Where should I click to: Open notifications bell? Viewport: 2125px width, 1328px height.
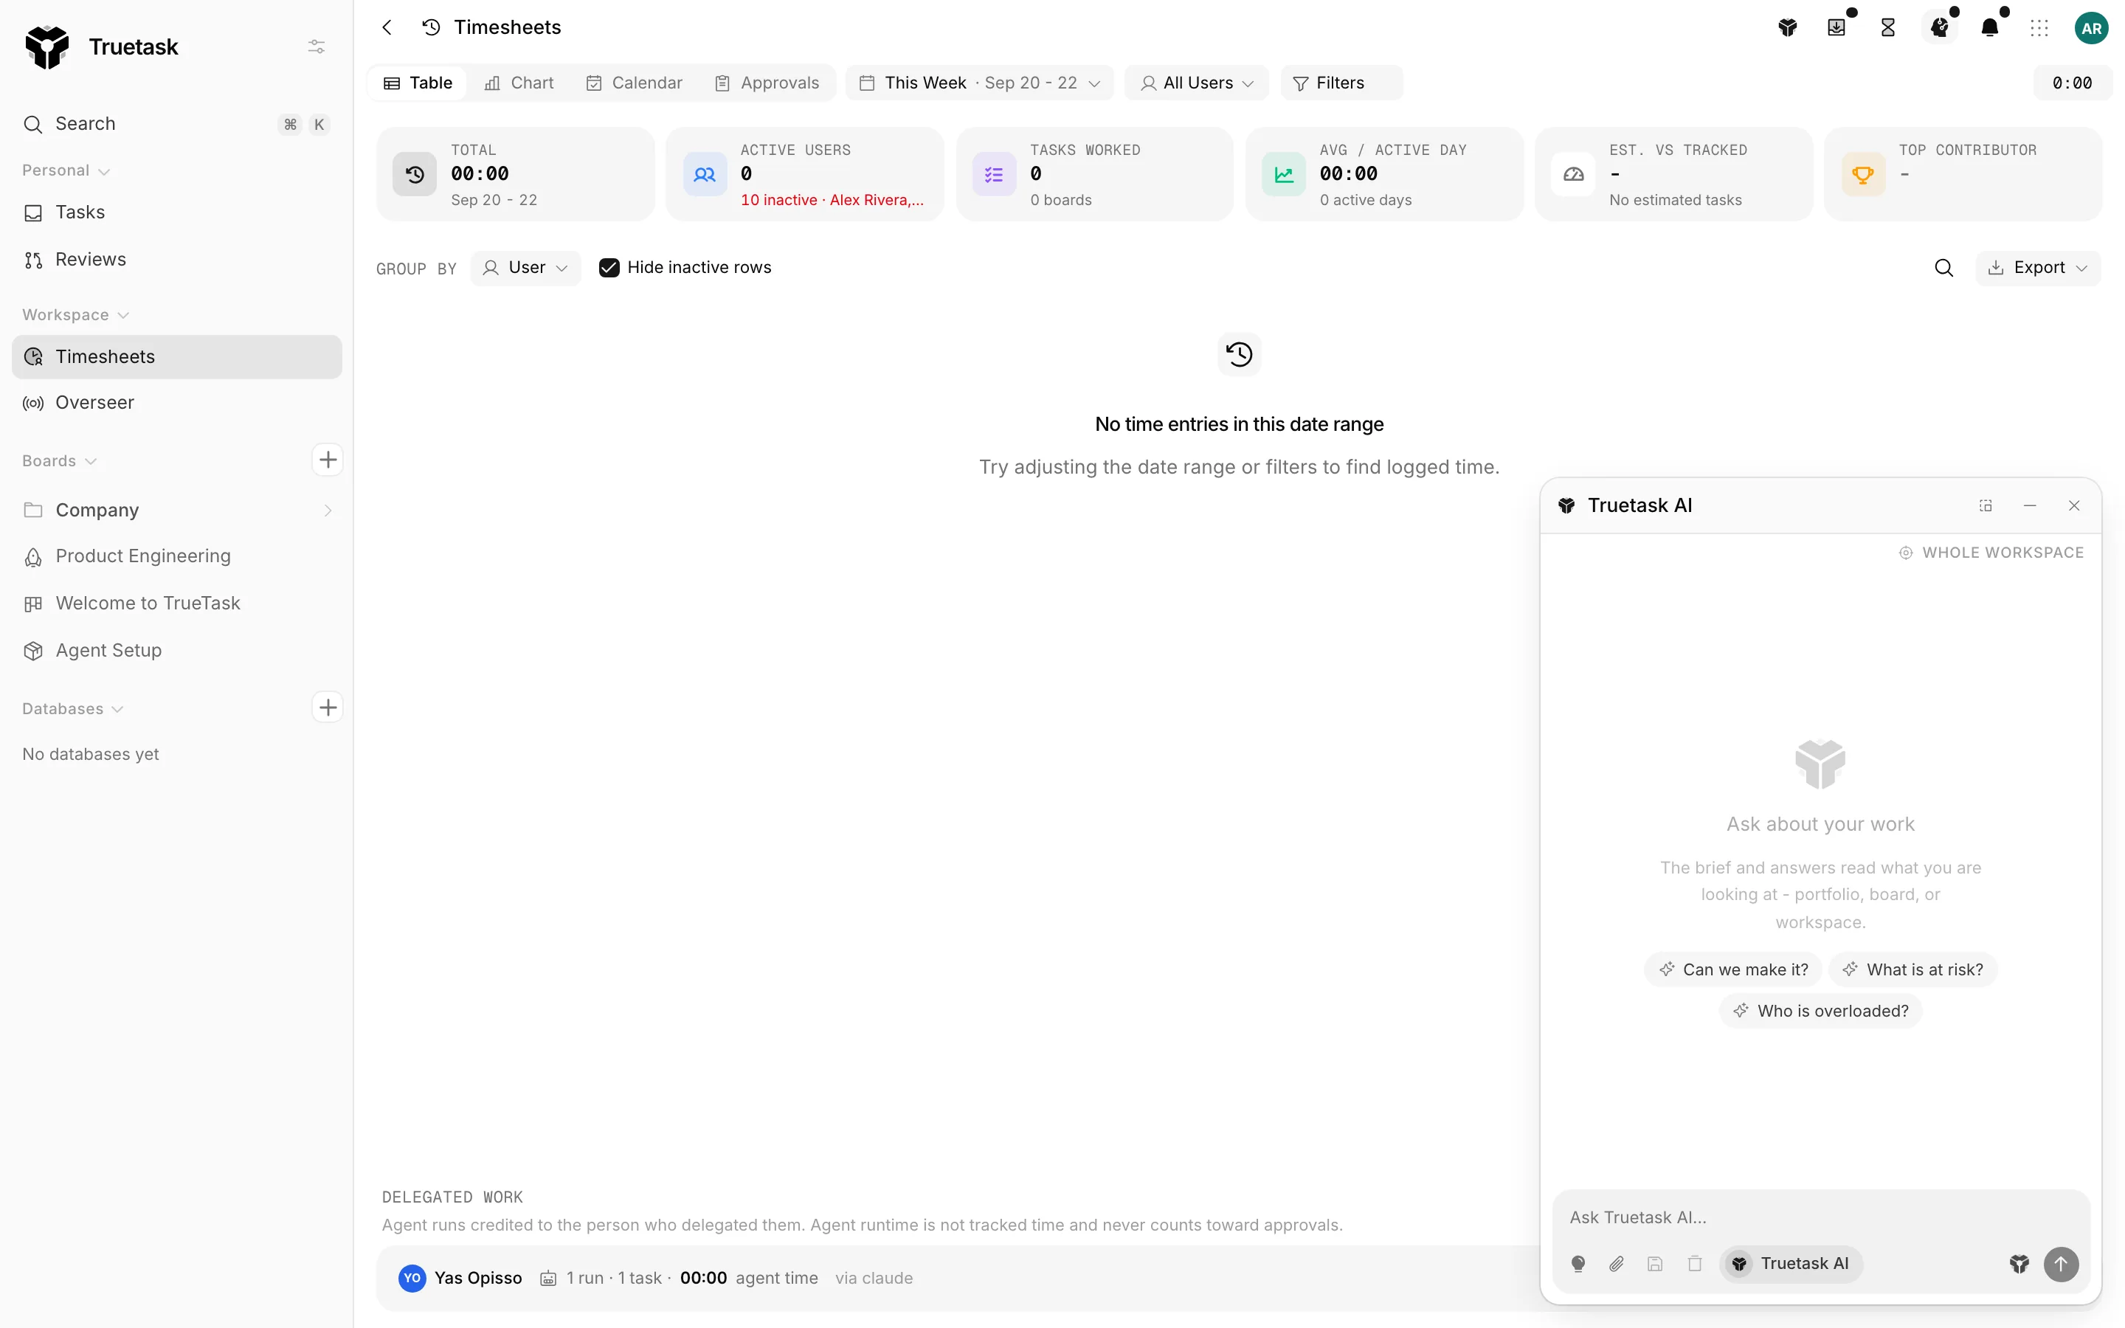click(1991, 28)
